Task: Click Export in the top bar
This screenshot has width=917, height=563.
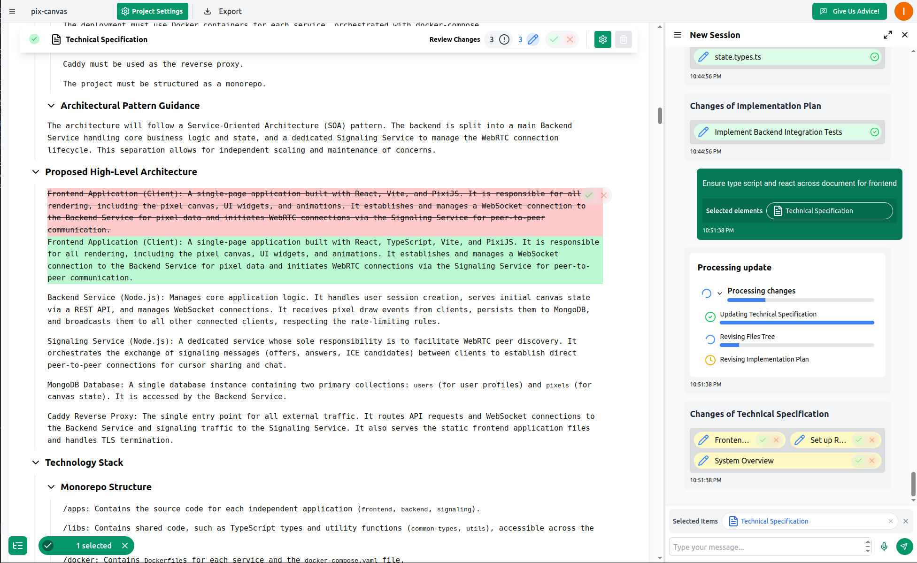Action: [x=223, y=11]
